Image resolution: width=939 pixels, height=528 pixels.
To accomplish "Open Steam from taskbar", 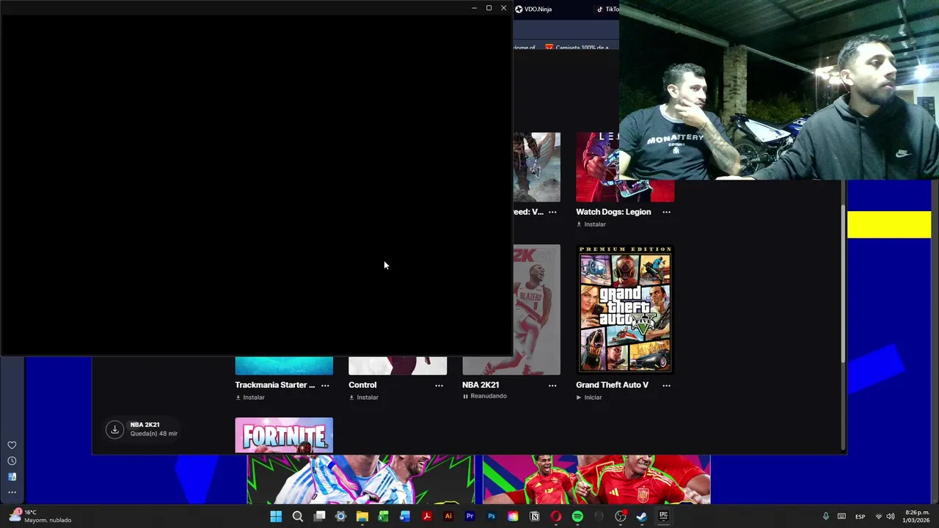I will [642, 516].
